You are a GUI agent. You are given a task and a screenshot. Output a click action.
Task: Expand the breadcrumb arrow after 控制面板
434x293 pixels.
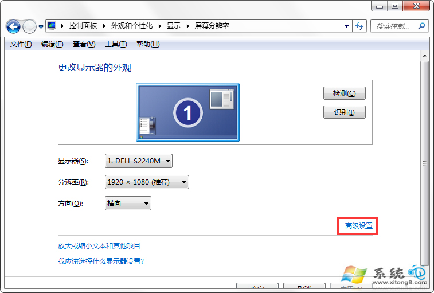[x=104, y=26]
